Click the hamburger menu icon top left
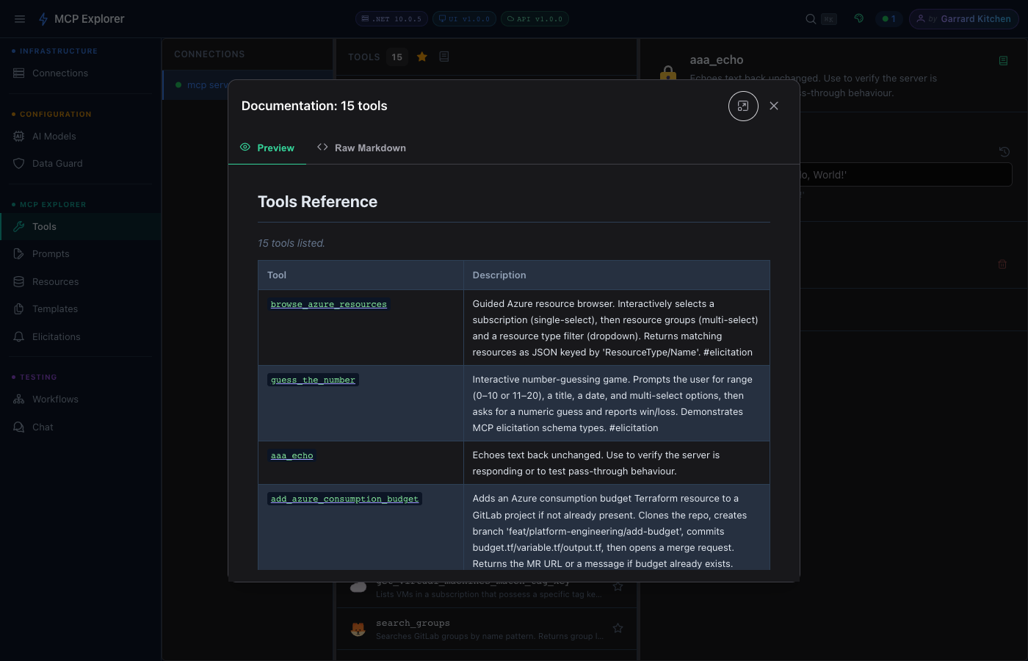Viewport: 1028px width, 661px height. 20,18
